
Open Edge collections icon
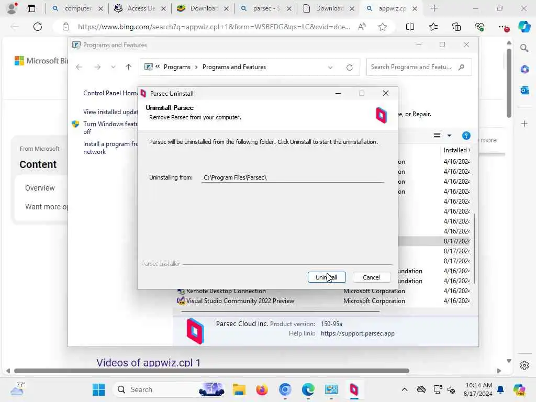coord(456,27)
